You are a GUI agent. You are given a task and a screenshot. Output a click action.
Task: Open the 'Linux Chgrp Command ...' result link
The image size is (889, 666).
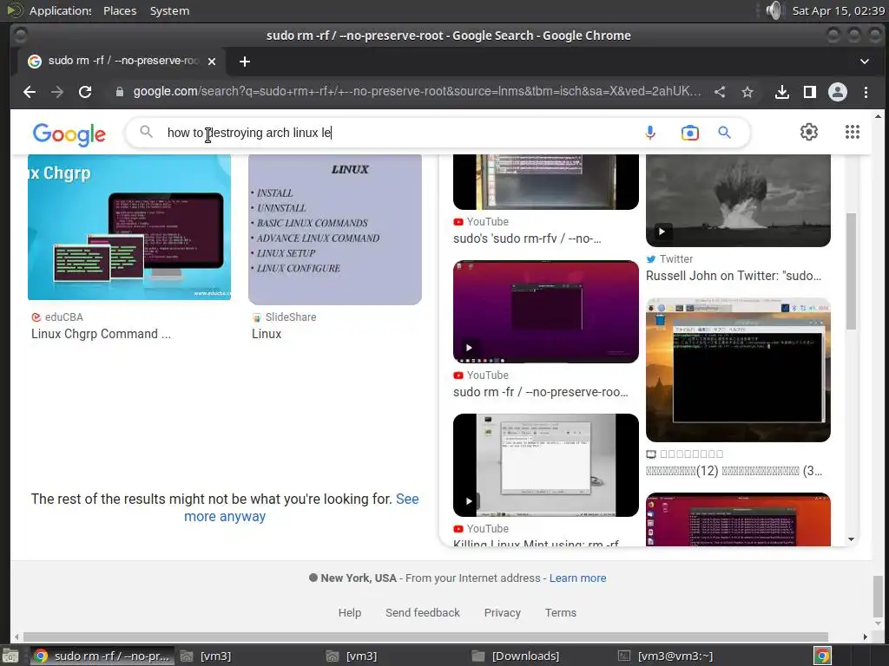tap(101, 334)
